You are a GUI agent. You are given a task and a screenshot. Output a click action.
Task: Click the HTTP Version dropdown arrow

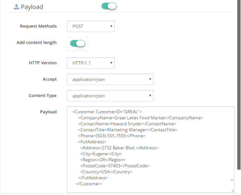pos(111,63)
